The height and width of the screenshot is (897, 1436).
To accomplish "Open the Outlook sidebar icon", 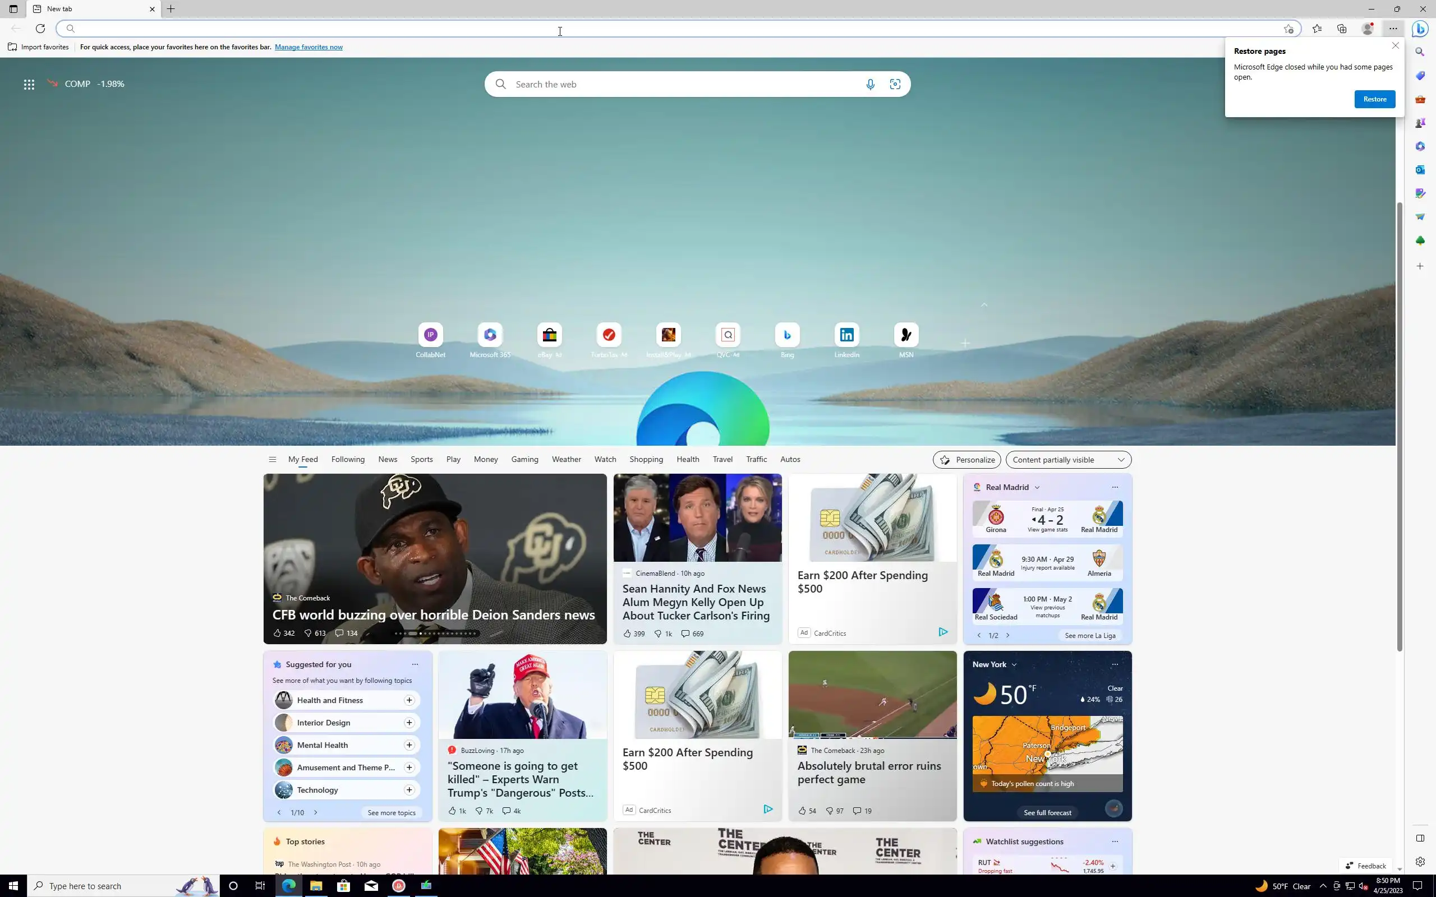I will pyautogui.click(x=1420, y=170).
